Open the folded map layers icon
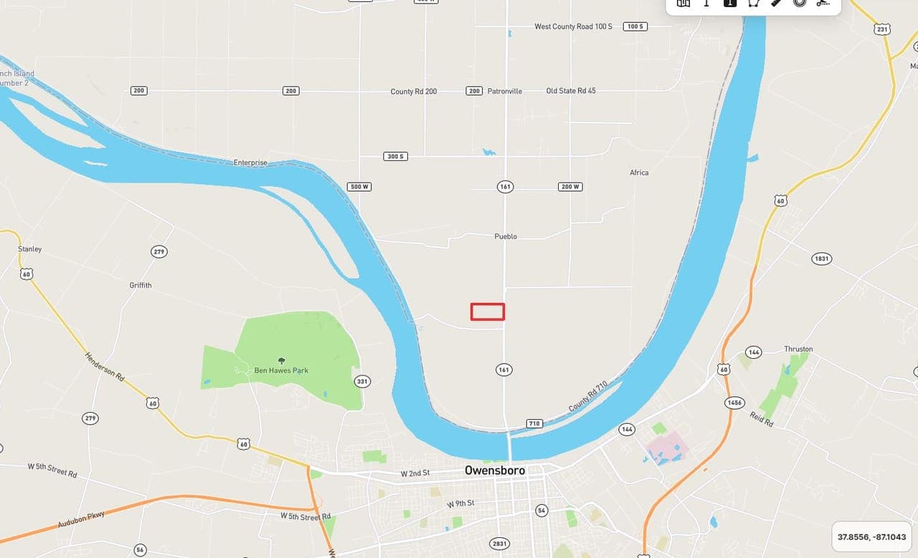This screenshot has width=918, height=558. (x=683, y=3)
